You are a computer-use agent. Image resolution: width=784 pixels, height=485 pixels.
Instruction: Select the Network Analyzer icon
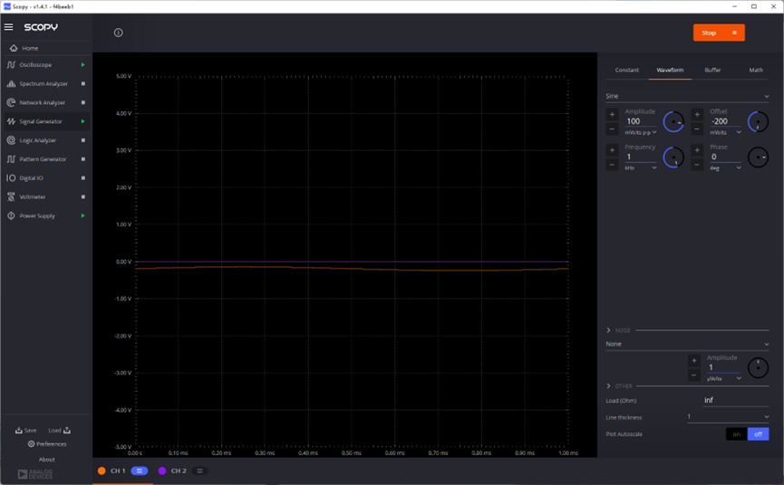point(11,102)
